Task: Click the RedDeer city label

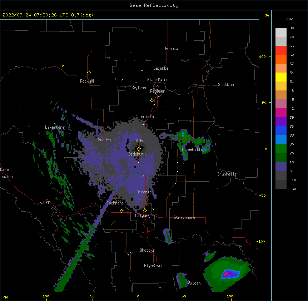Action: point(157,91)
